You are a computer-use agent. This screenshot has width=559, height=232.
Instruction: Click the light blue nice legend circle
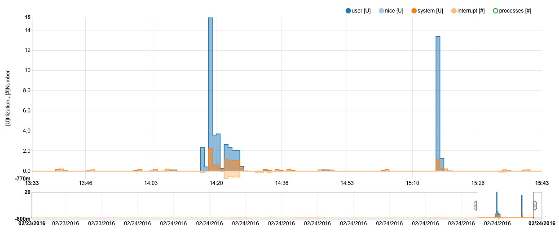(381, 11)
